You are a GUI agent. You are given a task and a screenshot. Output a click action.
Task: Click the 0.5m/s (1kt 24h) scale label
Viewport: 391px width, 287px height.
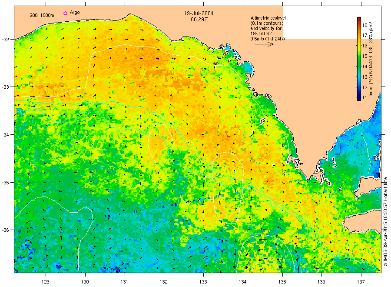pyautogui.click(x=267, y=39)
